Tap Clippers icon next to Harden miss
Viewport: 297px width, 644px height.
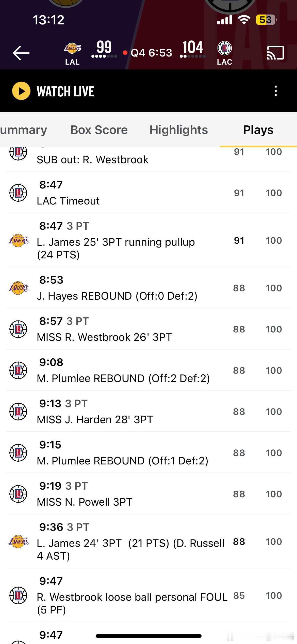point(18,412)
